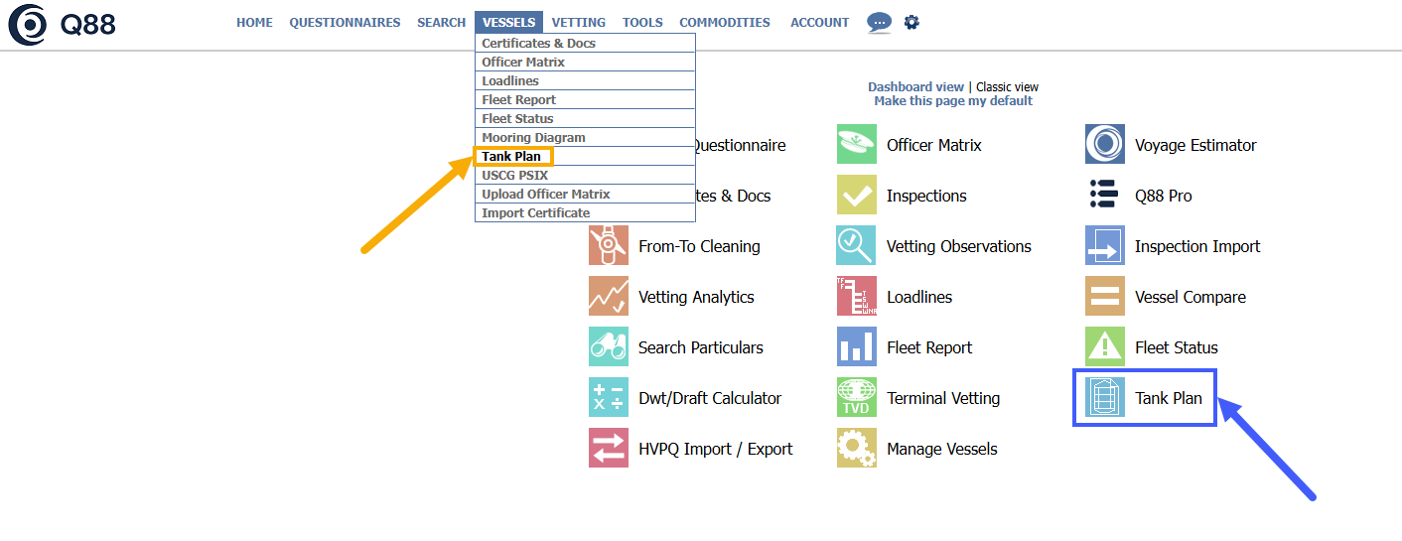This screenshot has height=541, width=1402.
Task: Open the Loadlines dashboard text link
Action: [x=919, y=297]
